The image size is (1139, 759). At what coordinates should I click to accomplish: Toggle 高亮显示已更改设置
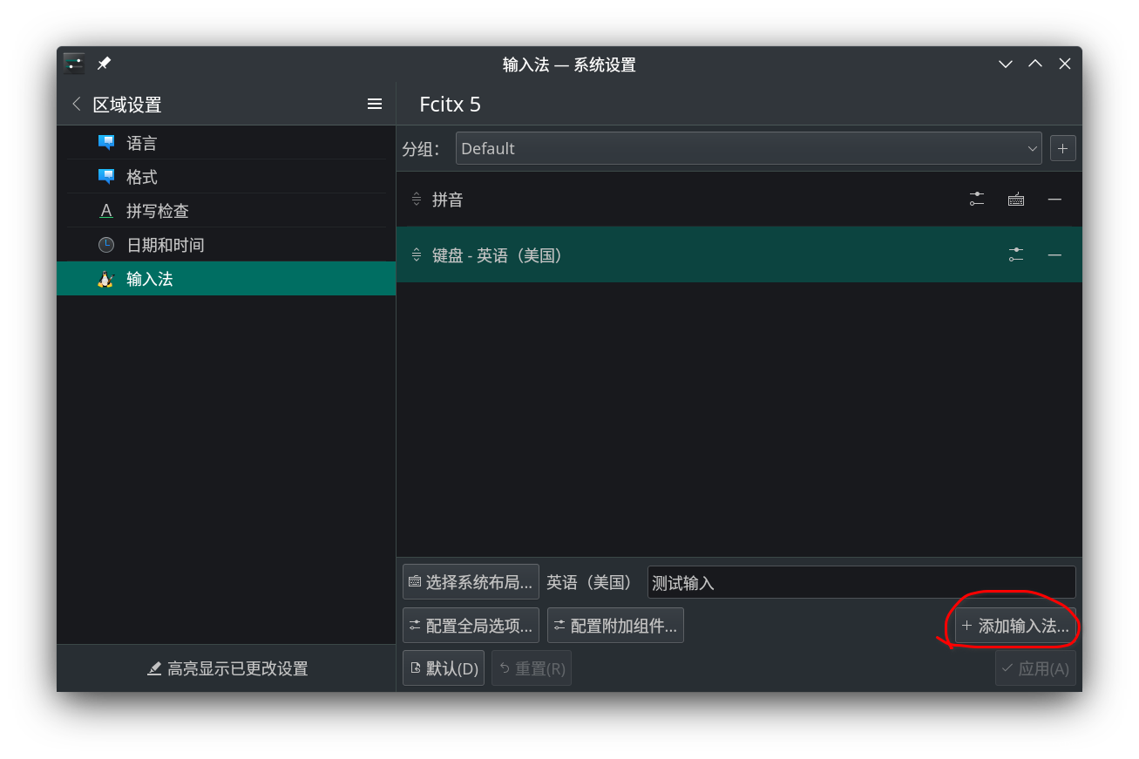[x=227, y=668]
